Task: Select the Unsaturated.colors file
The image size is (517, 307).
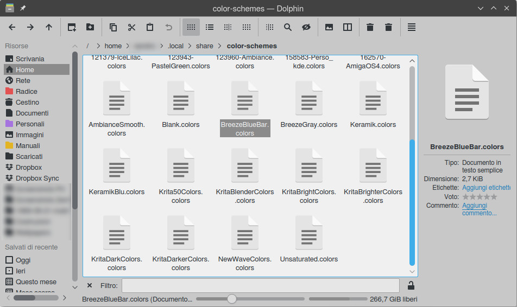Action: tap(309, 239)
